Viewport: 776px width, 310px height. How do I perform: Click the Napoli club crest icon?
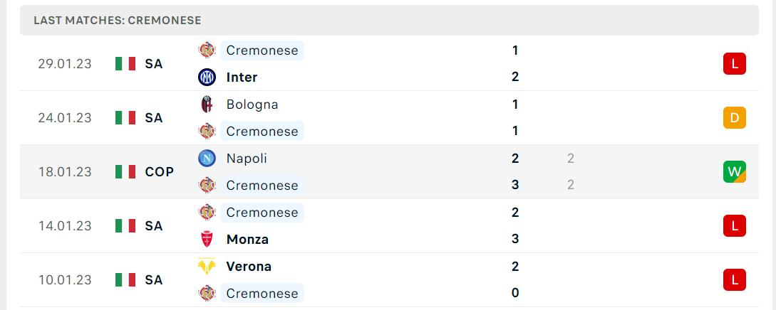click(207, 159)
